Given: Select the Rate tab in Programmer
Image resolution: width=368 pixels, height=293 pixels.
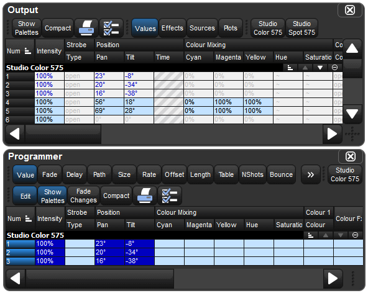Looking at the screenshot, I should point(149,174).
